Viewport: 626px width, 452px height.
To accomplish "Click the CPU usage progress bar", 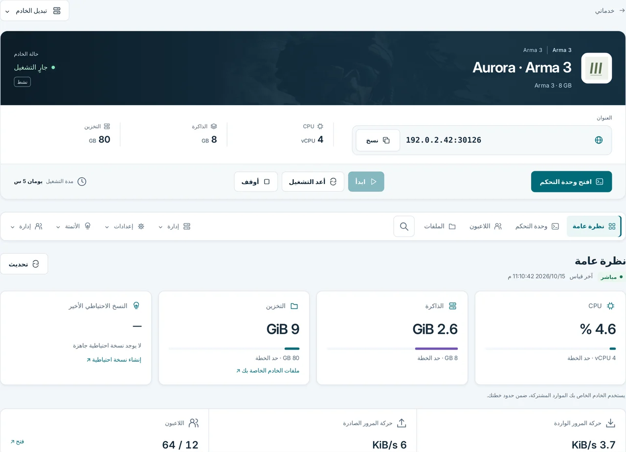I will (550, 349).
